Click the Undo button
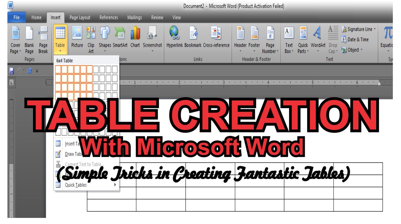 [19, 71]
